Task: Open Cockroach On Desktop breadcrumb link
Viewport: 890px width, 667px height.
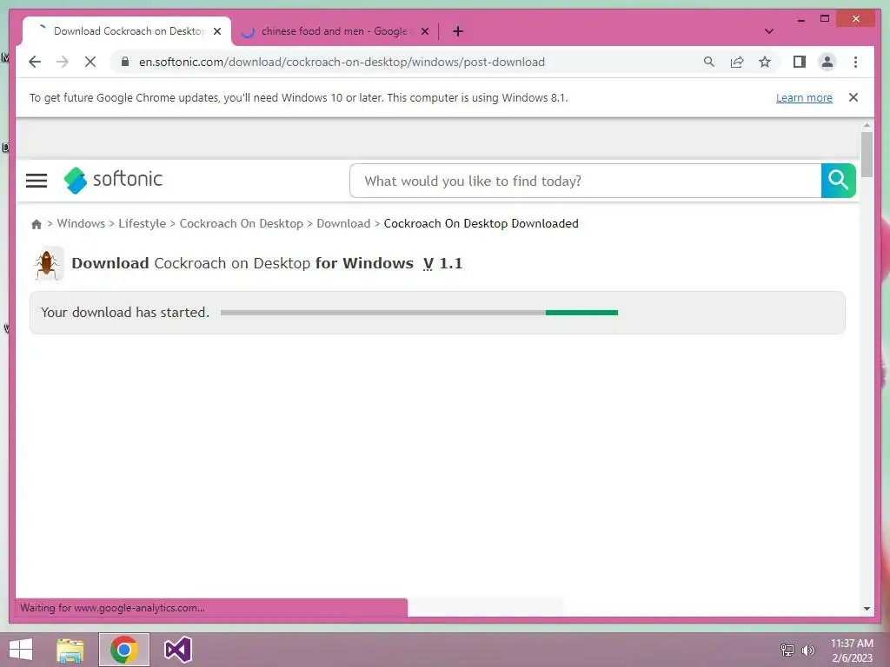Action: point(242,223)
